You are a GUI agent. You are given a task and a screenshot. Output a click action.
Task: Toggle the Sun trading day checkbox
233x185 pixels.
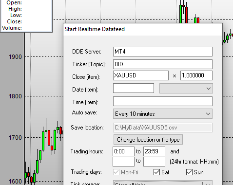(189, 172)
